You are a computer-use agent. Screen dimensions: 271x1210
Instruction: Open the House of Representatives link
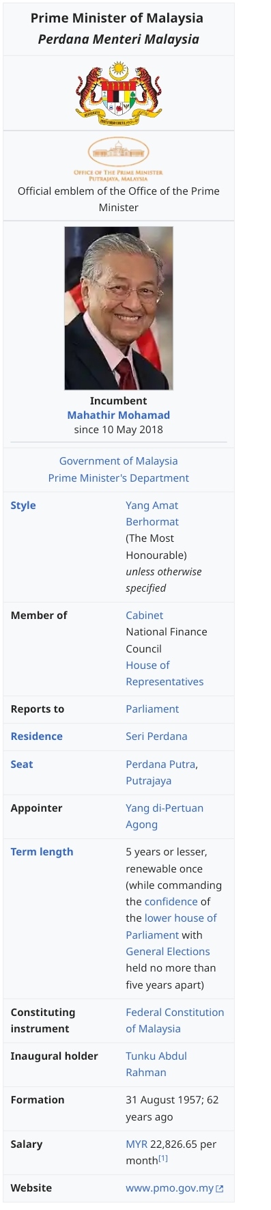coord(165,674)
